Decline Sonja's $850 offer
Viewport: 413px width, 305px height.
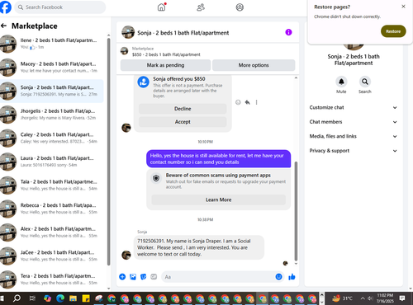tap(183, 109)
